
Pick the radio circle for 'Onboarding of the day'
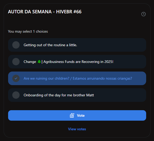tap(16, 95)
